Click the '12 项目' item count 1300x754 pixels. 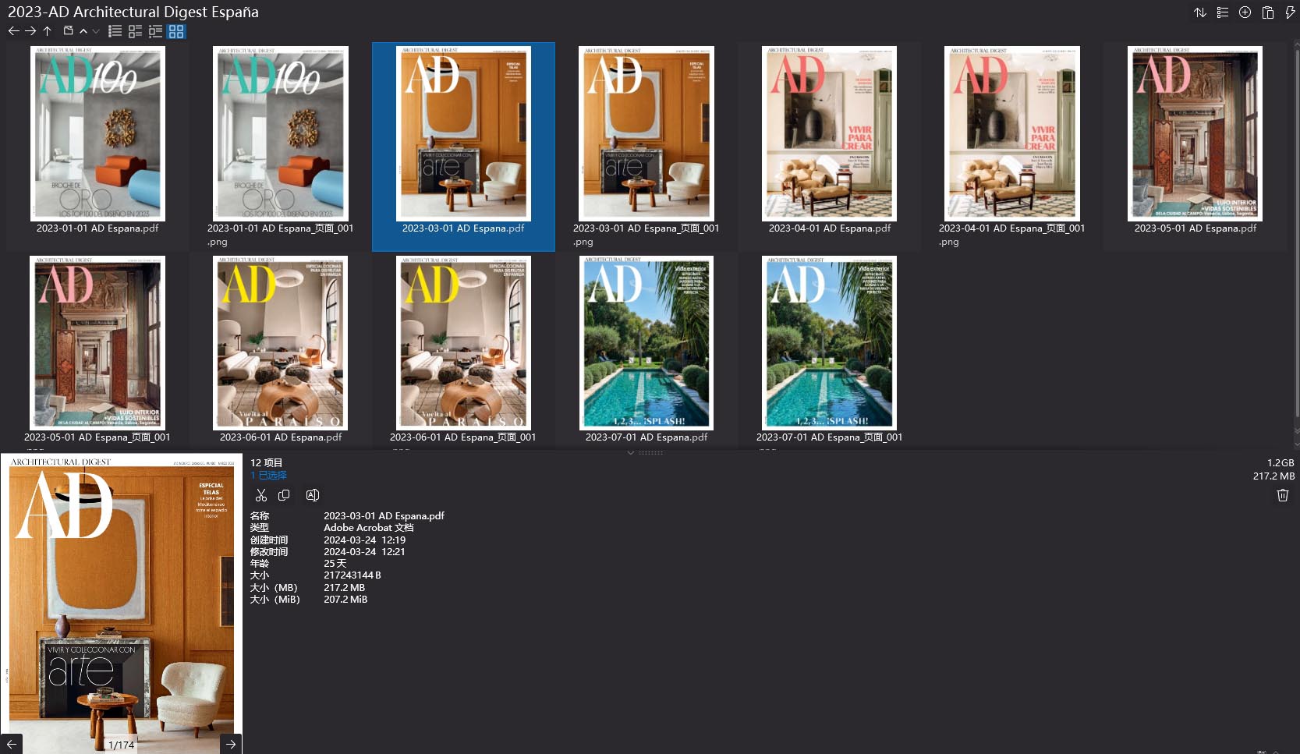[x=266, y=462]
